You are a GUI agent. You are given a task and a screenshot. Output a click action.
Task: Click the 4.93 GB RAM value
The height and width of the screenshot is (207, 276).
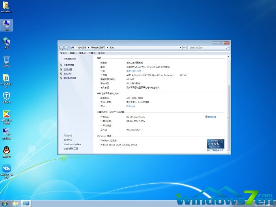130,79
